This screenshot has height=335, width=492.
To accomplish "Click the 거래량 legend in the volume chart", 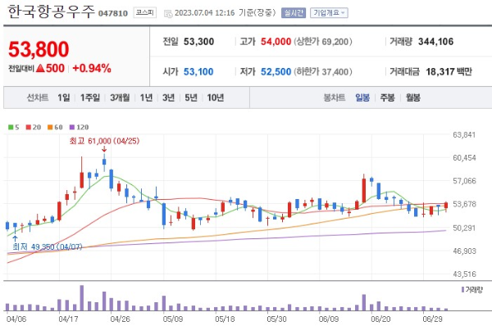I will (x=472, y=290).
